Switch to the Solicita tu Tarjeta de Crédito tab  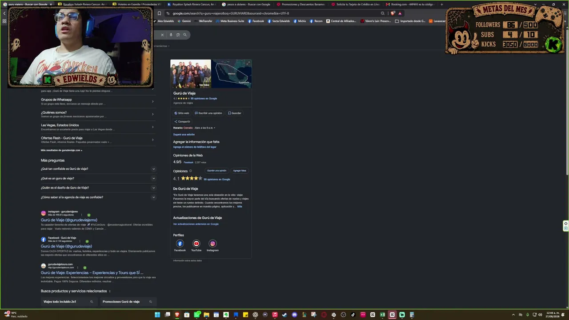pyautogui.click(x=356, y=4)
